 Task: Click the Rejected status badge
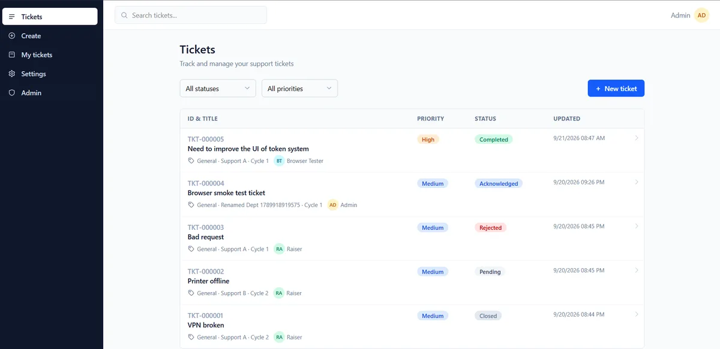click(491, 227)
